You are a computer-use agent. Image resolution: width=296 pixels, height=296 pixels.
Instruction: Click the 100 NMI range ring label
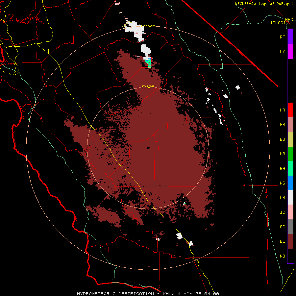(148, 26)
